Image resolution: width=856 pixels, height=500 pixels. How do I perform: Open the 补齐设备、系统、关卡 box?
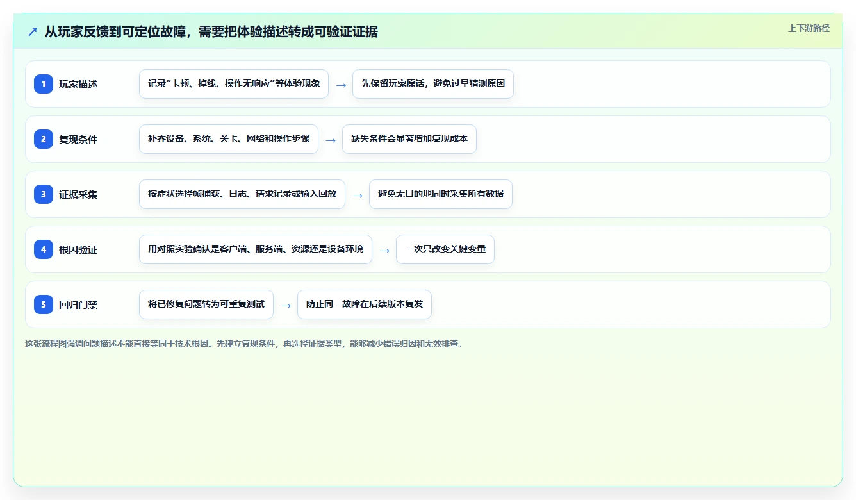tap(229, 139)
